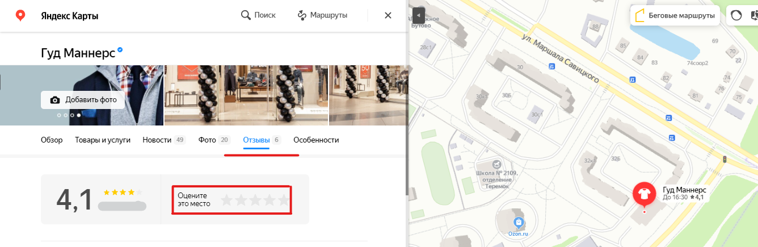Open the Яндекс Карты home link
Viewport: 758px width, 247px height.
[70, 16]
